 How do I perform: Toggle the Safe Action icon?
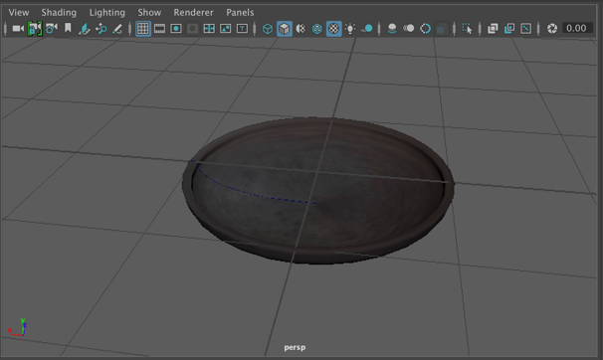tap(225, 29)
